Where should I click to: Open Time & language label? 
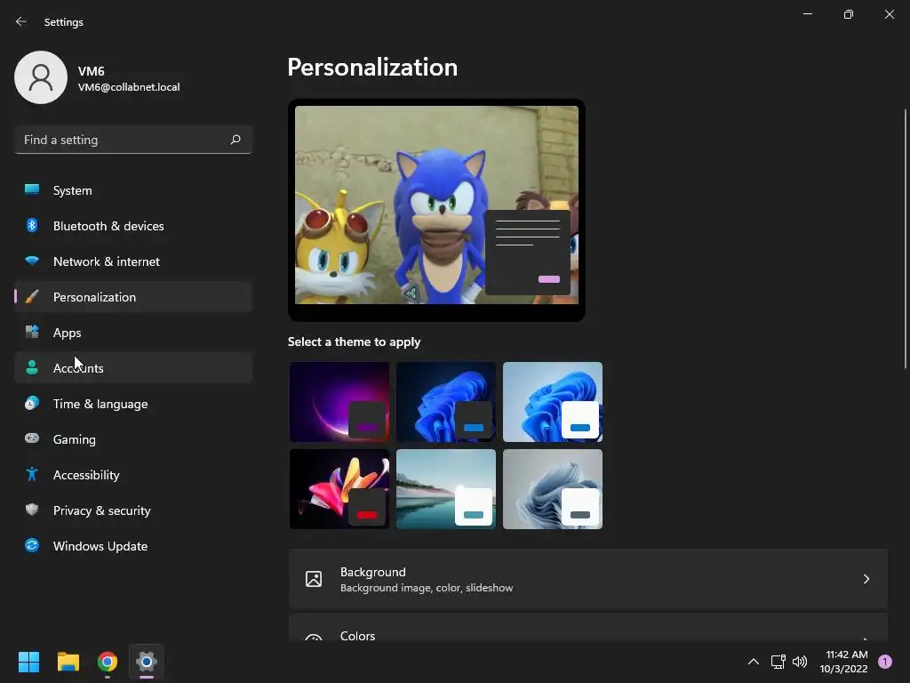[x=100, y=404]
